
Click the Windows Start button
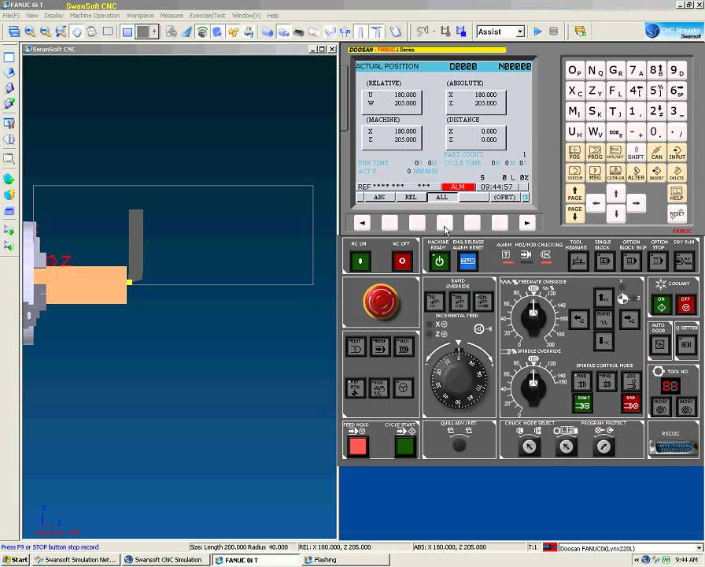coord(15,560)
